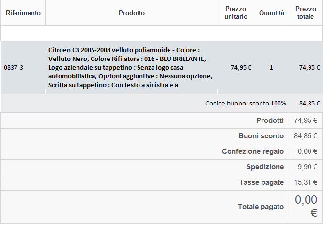Click the quantity value 1 in product row
The image size is (324, 225).
[x=271, y=68]
